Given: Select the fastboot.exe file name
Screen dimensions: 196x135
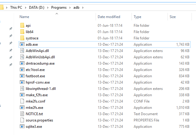Looking at the screenshot, I should tap(35, 76).
